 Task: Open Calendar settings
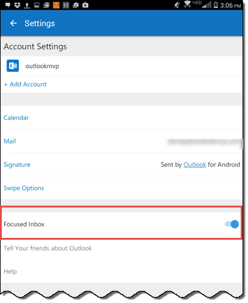click(x=16, y=117)
